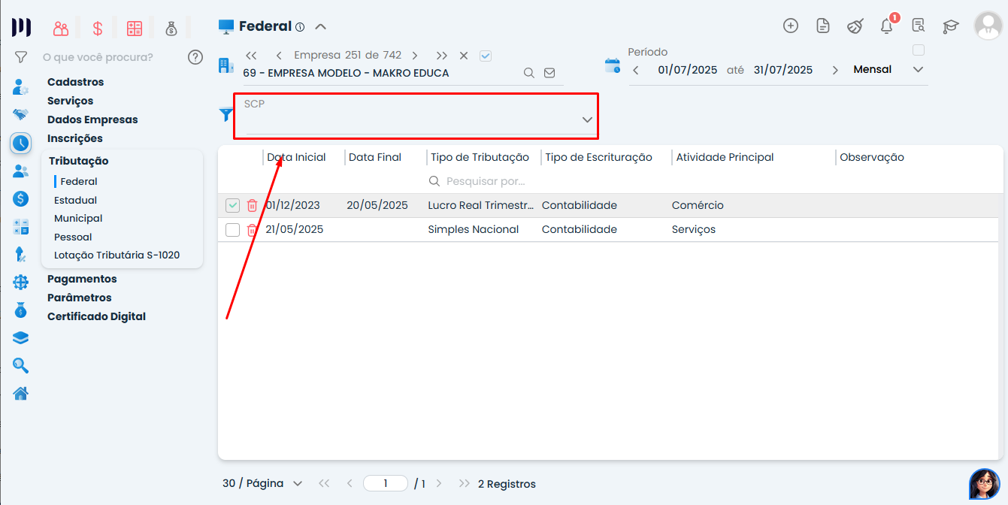Go to the previous company arrow
Screen dimensions: 1008x505
279,56
